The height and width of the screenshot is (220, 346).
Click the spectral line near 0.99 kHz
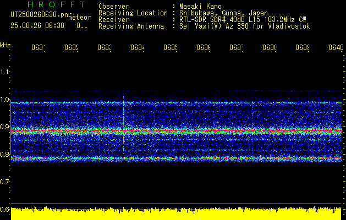(x=176, y=103)
